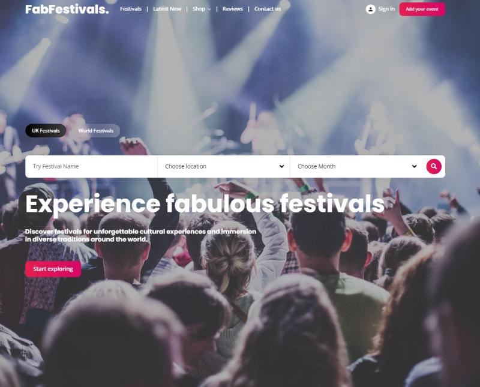The image size is (480, 387).
Task: Expand the Shop menu arrow
Action: [209, 10]
